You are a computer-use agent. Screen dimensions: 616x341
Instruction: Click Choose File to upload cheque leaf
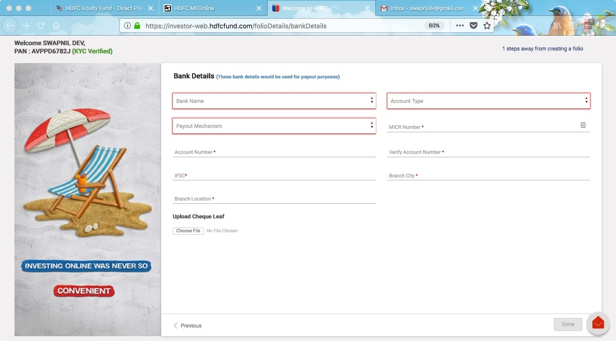click(188, 231)
